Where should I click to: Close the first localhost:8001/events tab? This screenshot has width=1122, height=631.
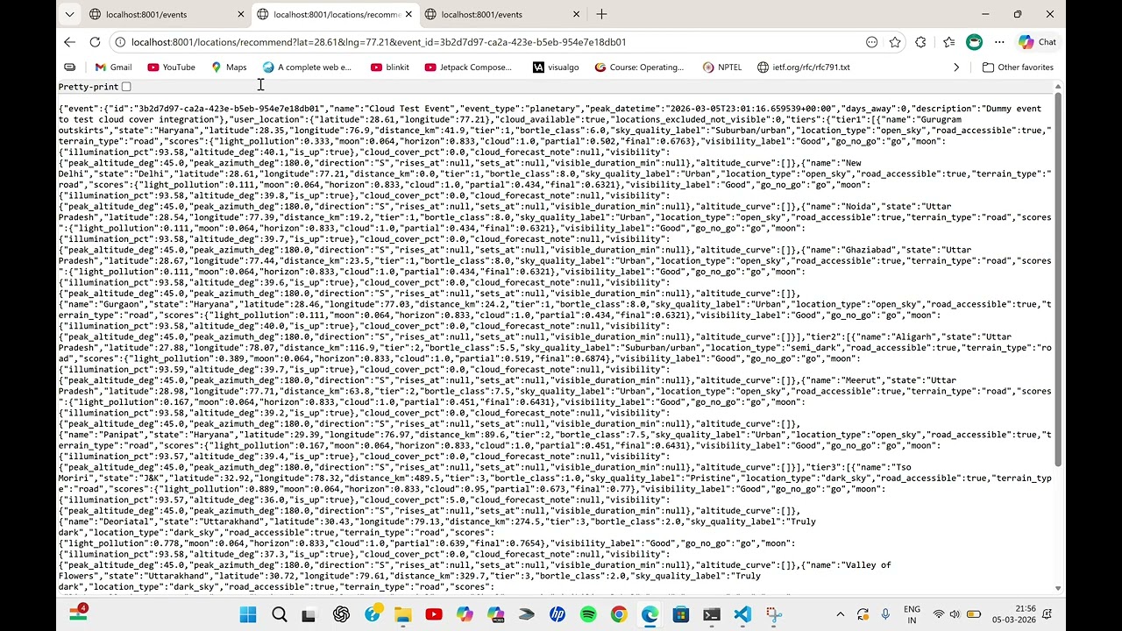(x=241, y=14)
